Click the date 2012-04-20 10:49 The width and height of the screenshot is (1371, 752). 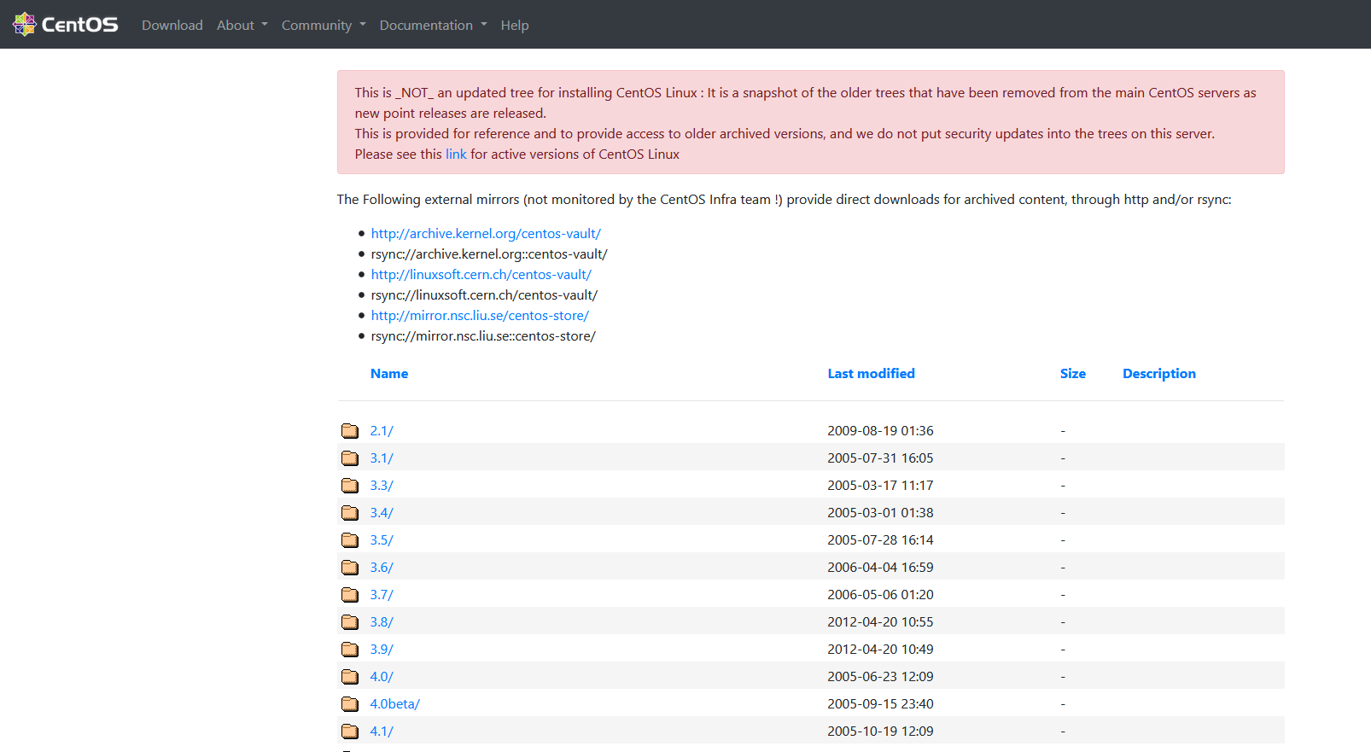880,649
